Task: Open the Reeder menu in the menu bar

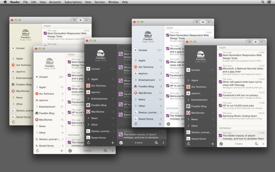Action: pos(15,2)
